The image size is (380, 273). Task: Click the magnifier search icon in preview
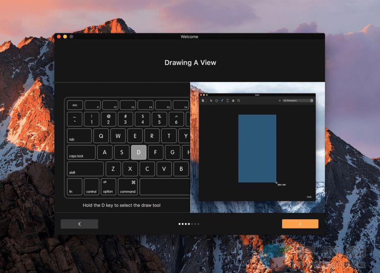[238, 101]
